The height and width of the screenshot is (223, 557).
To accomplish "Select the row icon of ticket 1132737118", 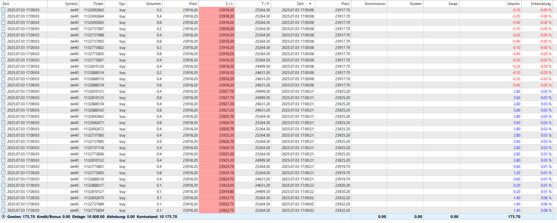I will click(x=3, y=148).
